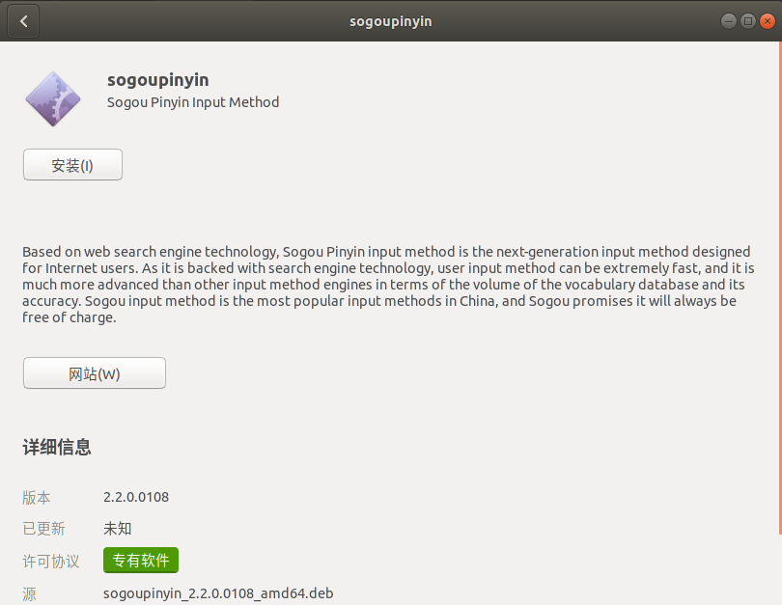Viewport: 782px width, 605px height.
Task: Click the Sogou Pinyin Input Method subtitle
Action: pyautogui.click(x=193, y=102)
